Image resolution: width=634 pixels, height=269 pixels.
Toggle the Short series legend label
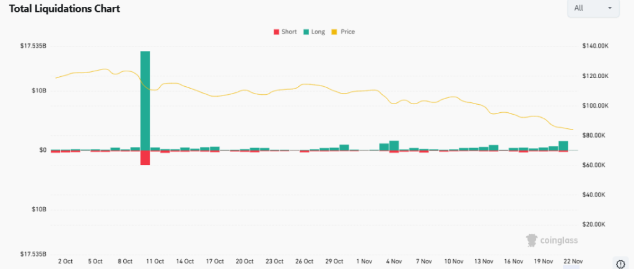[x=289, y=32]
